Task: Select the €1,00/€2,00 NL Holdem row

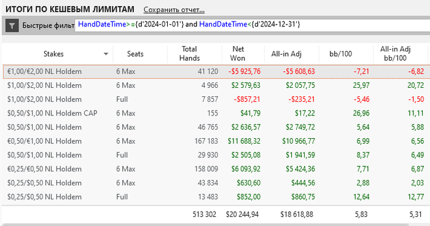Action: [215, 72]
